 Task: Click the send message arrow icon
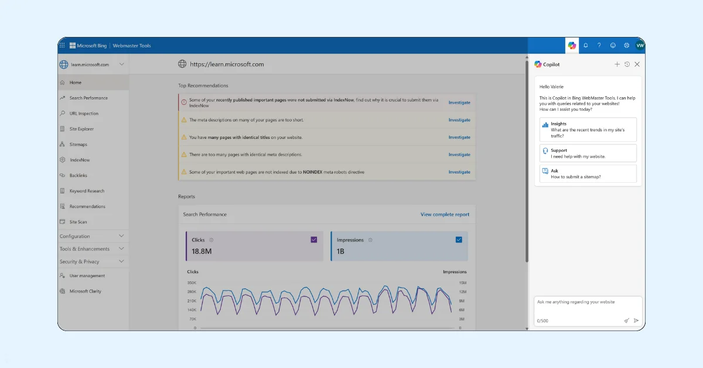point(636,321)
